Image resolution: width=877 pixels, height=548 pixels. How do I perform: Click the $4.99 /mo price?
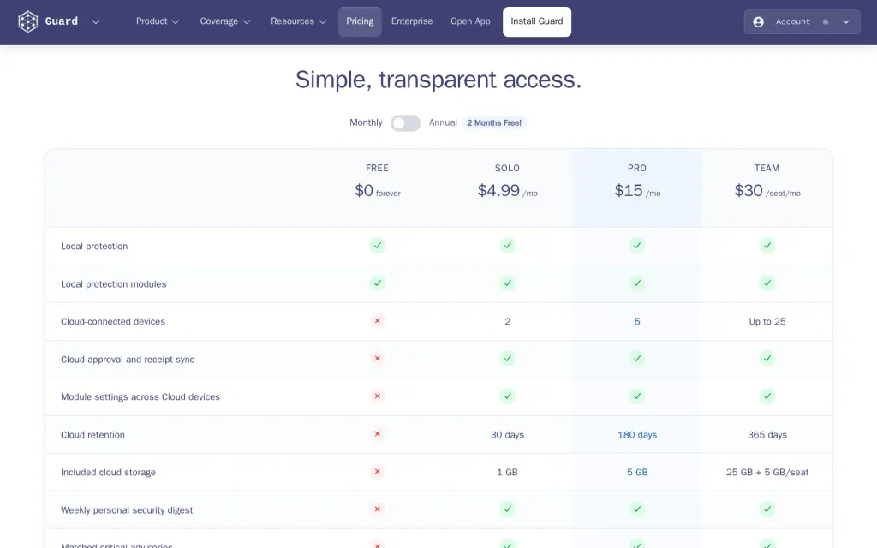coord(507,191)
